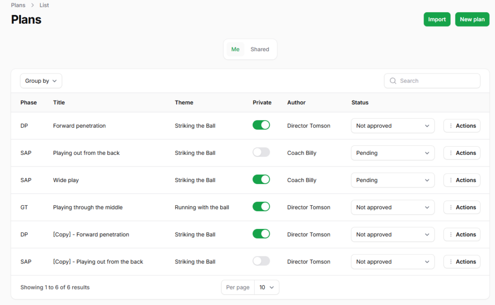Open Actions menu for Forward penetration row
Viewport: 495px width, 305px height.
coord(462,126)
